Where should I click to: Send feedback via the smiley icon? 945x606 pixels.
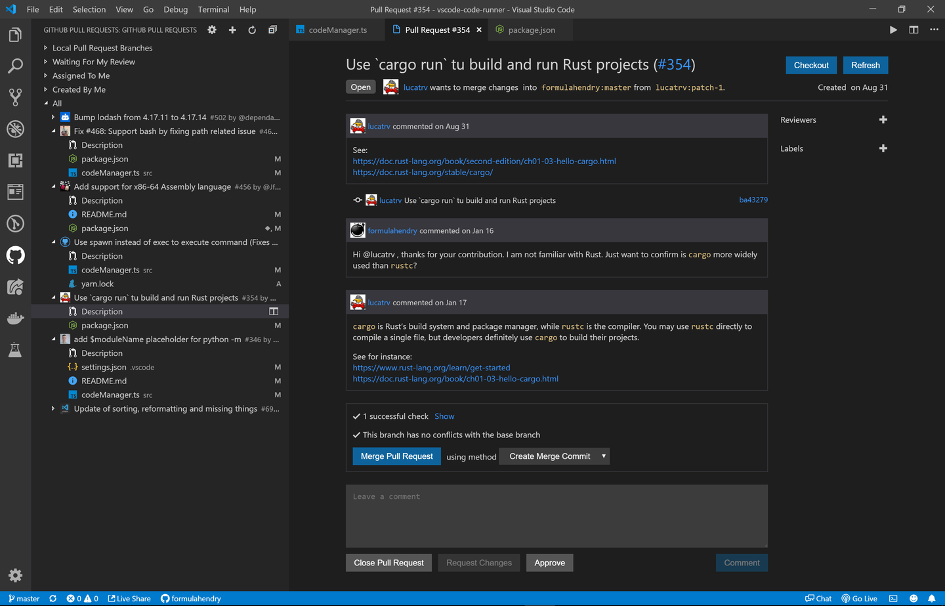pyautogui.click(x=915, y=598)
